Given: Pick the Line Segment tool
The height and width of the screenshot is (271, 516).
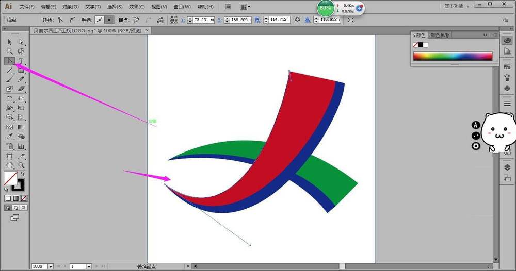Looking at the screenshot, I should click(x=9, y=70).
